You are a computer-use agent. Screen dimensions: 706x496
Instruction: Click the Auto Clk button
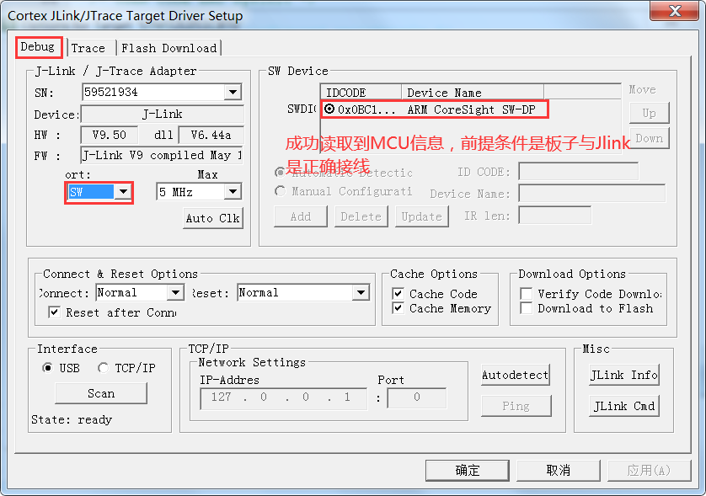[213, 218]
